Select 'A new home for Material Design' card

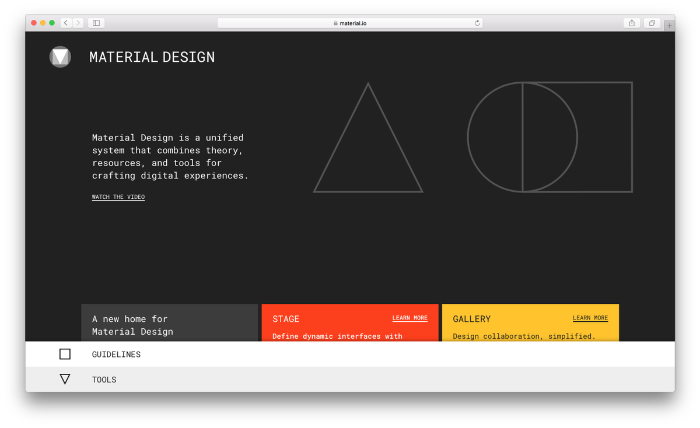pyautogui.click(x=169, y=322)
